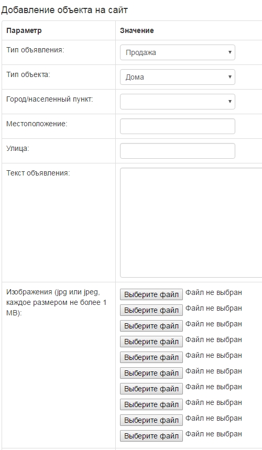Click the ninth Выберите файл button

click(151, 420)
